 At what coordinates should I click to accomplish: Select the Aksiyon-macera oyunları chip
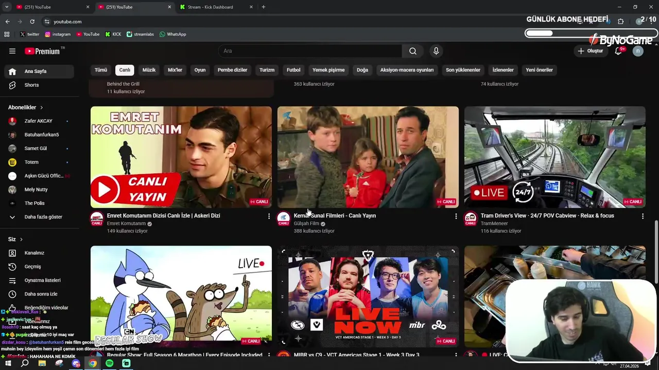point(407,70)
